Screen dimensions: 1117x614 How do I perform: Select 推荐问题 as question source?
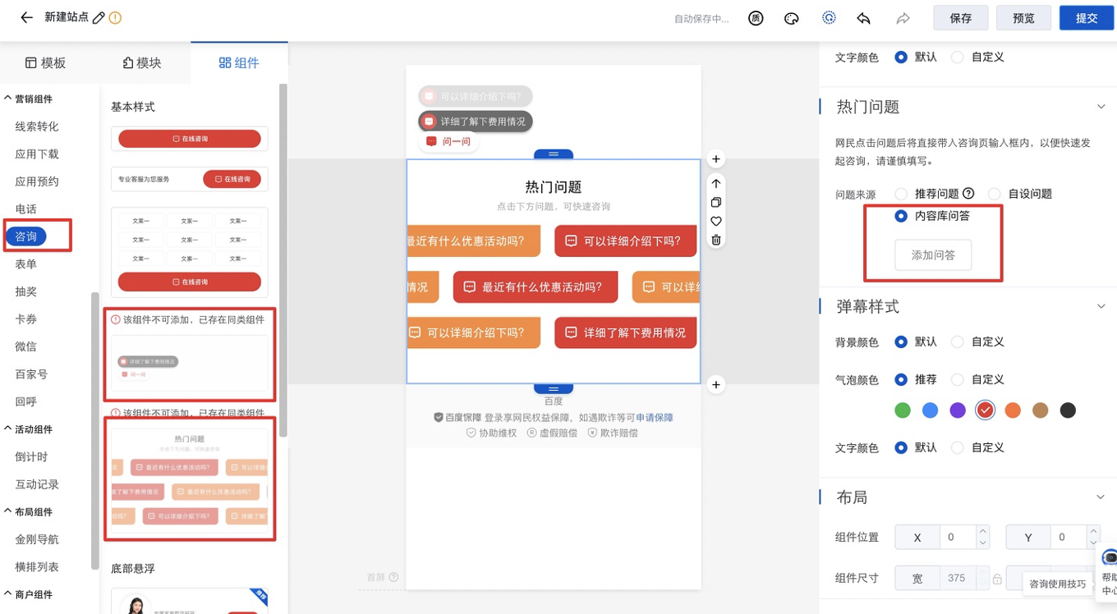901,195
